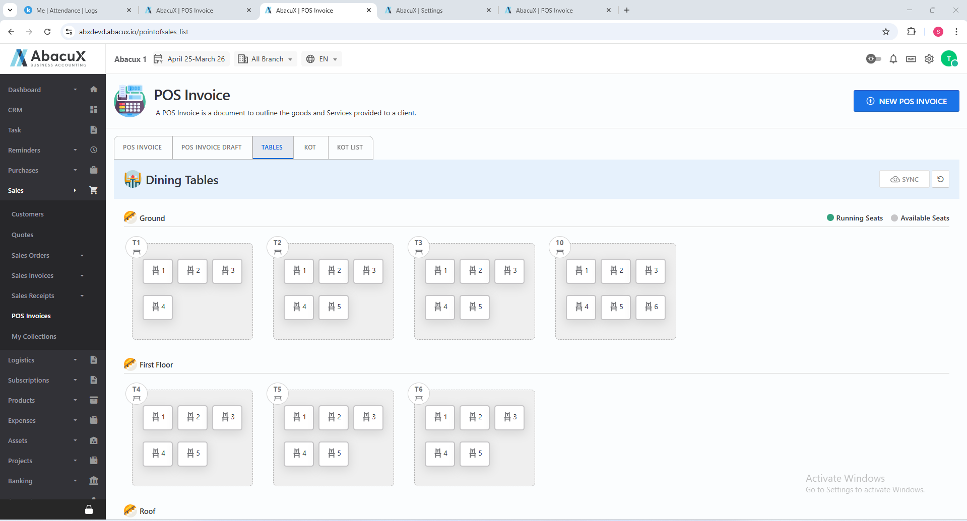Image resolution: width=967 pixels, height=521 pixels.
Task: Open the POS INVOICE DRAFT tab
Action: pos(212,147)
